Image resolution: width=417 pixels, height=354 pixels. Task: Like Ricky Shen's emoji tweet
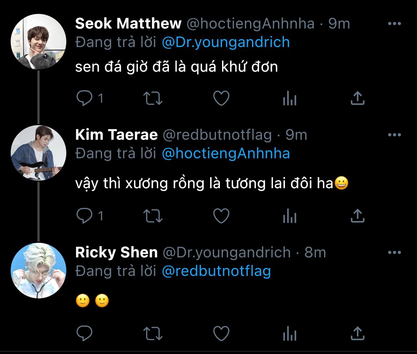[221, 333]
